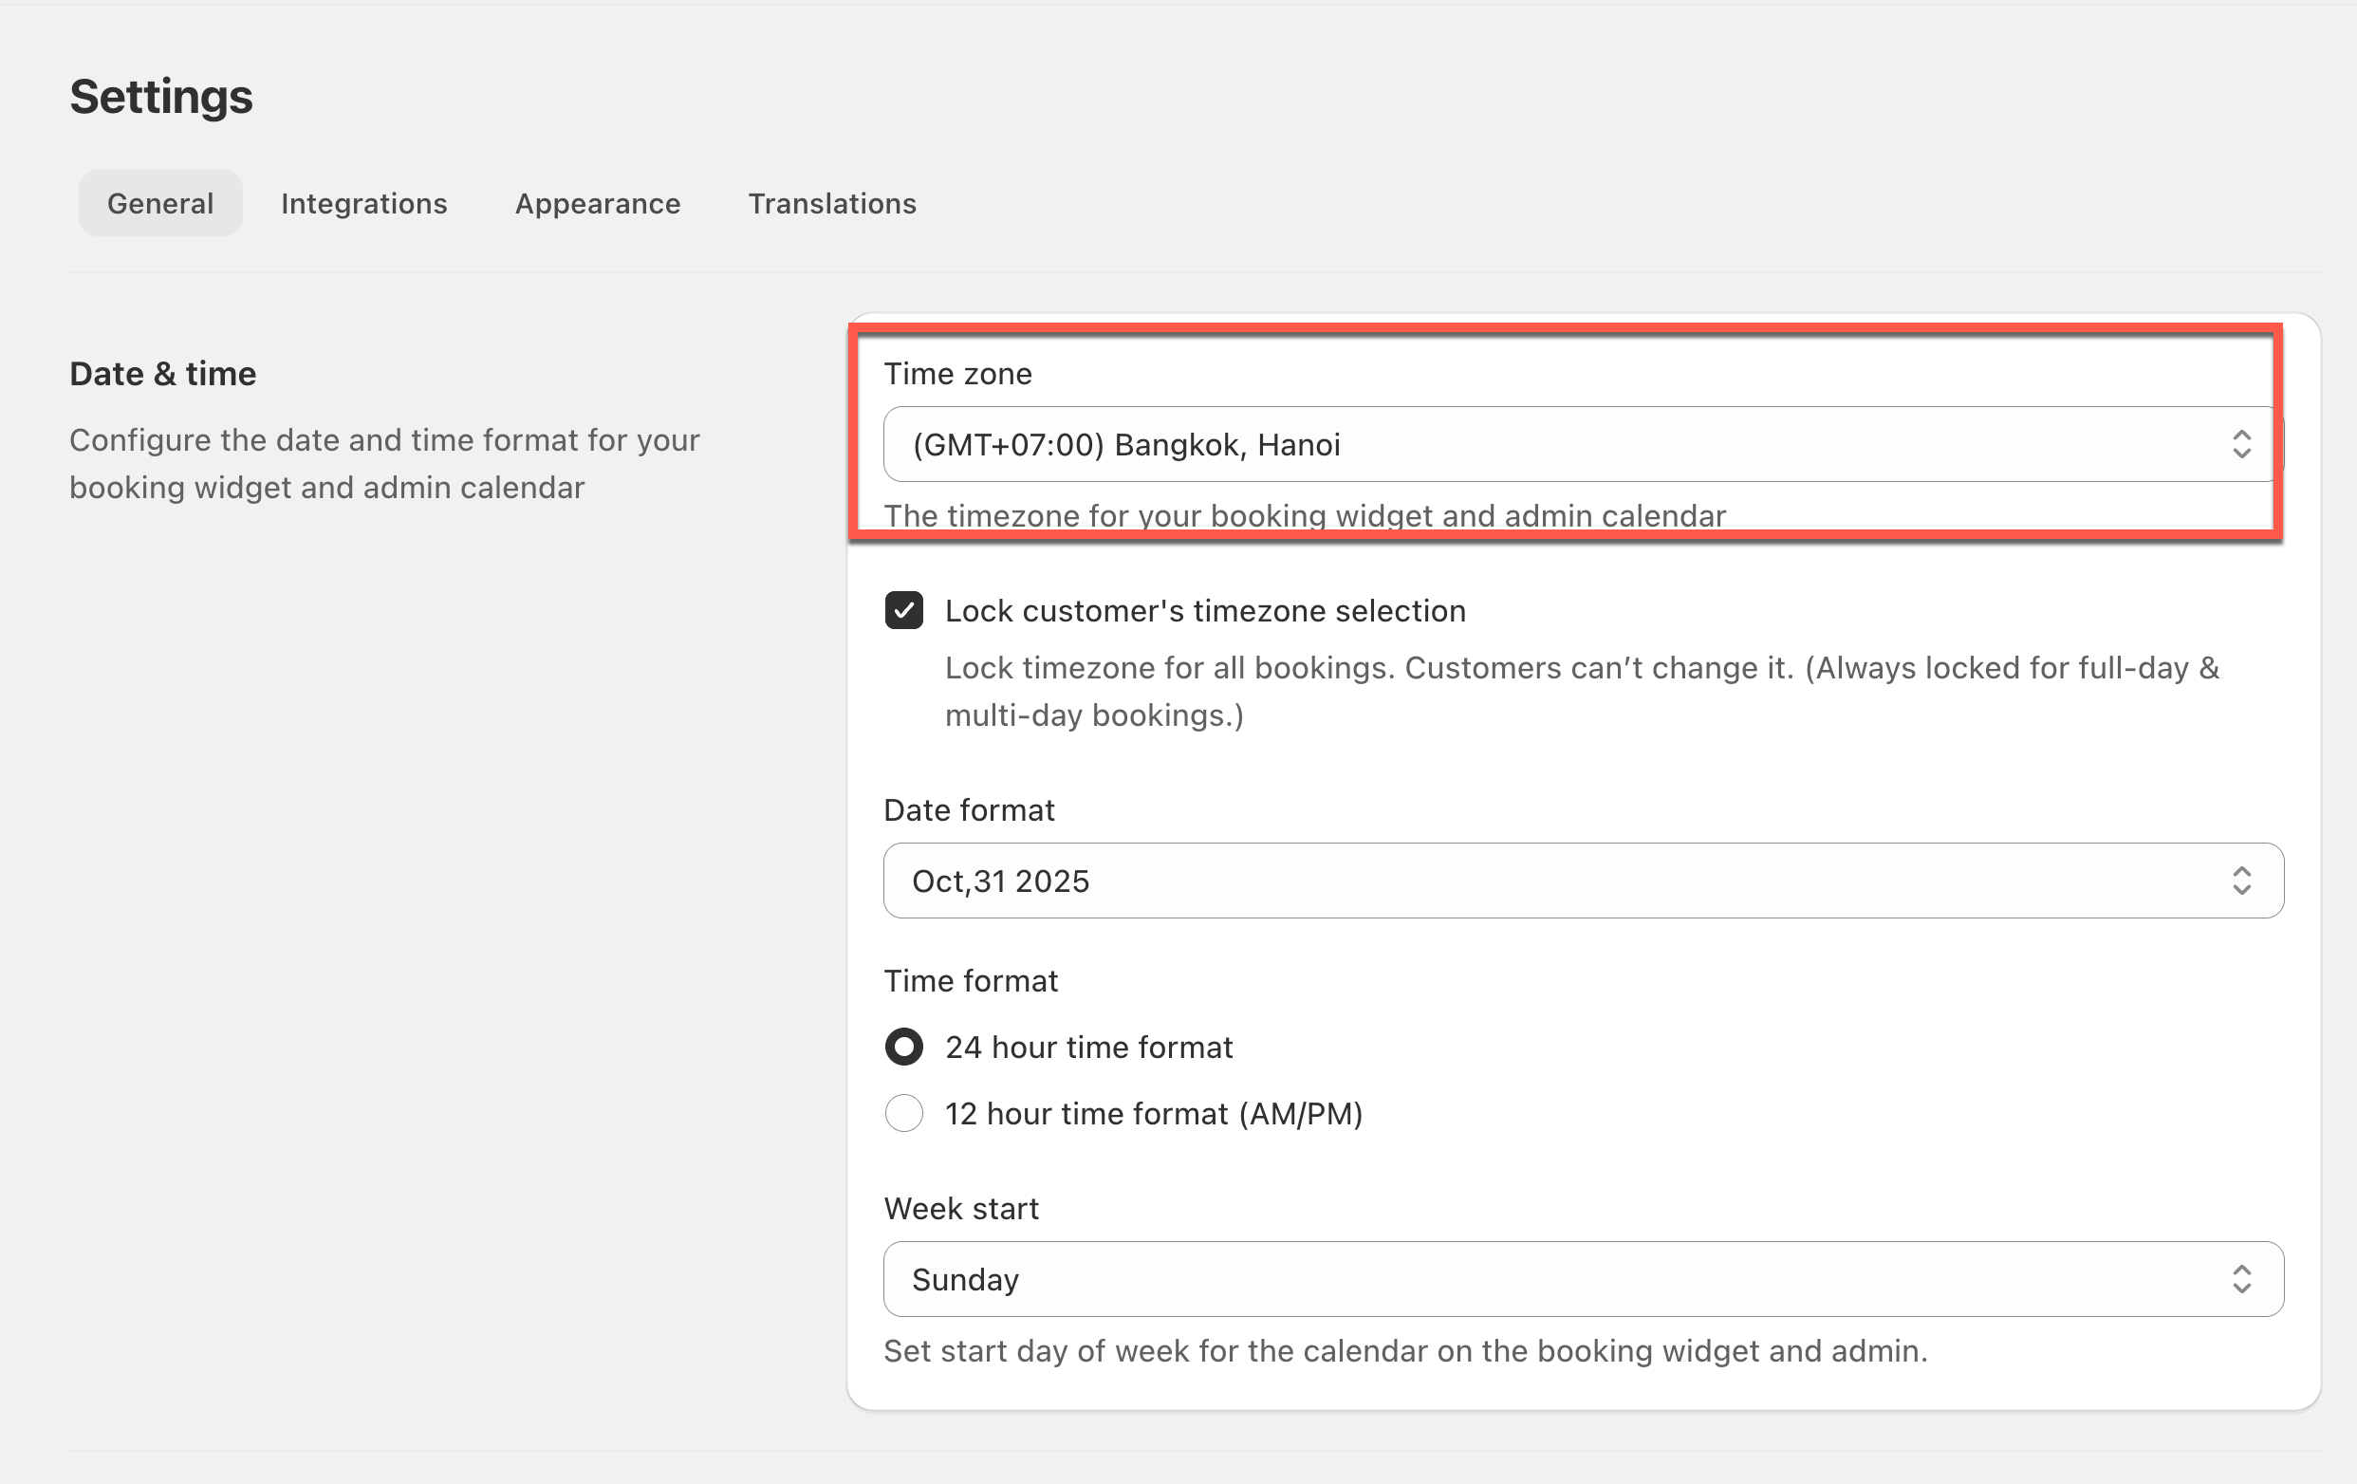The image size is (2357, 1484).
Task: Click the 12 hour time format label
Action: [1153, 1114]
